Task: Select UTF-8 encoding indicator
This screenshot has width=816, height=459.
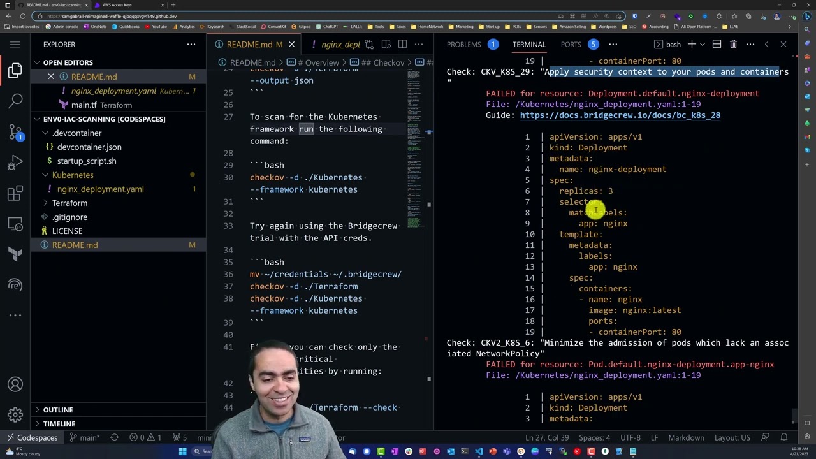Action: 630,437
